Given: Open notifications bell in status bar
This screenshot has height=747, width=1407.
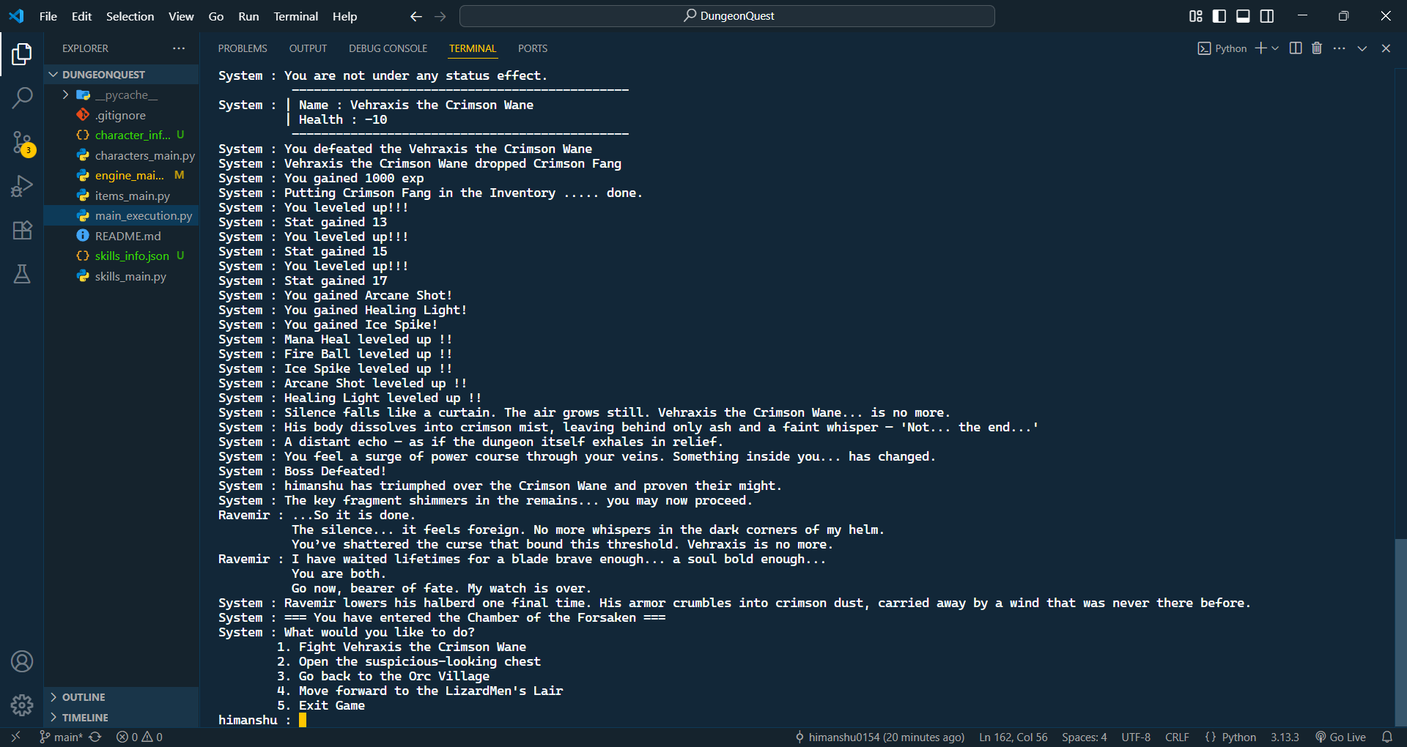Looking at the screenshot, I should tap(1387, 737).
